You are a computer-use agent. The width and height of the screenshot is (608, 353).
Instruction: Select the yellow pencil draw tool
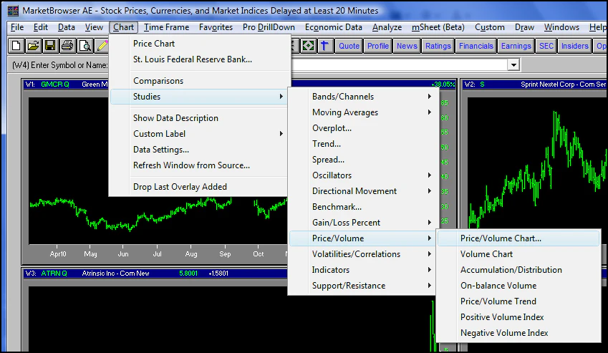pyautogui.click(x=102, y=46)
